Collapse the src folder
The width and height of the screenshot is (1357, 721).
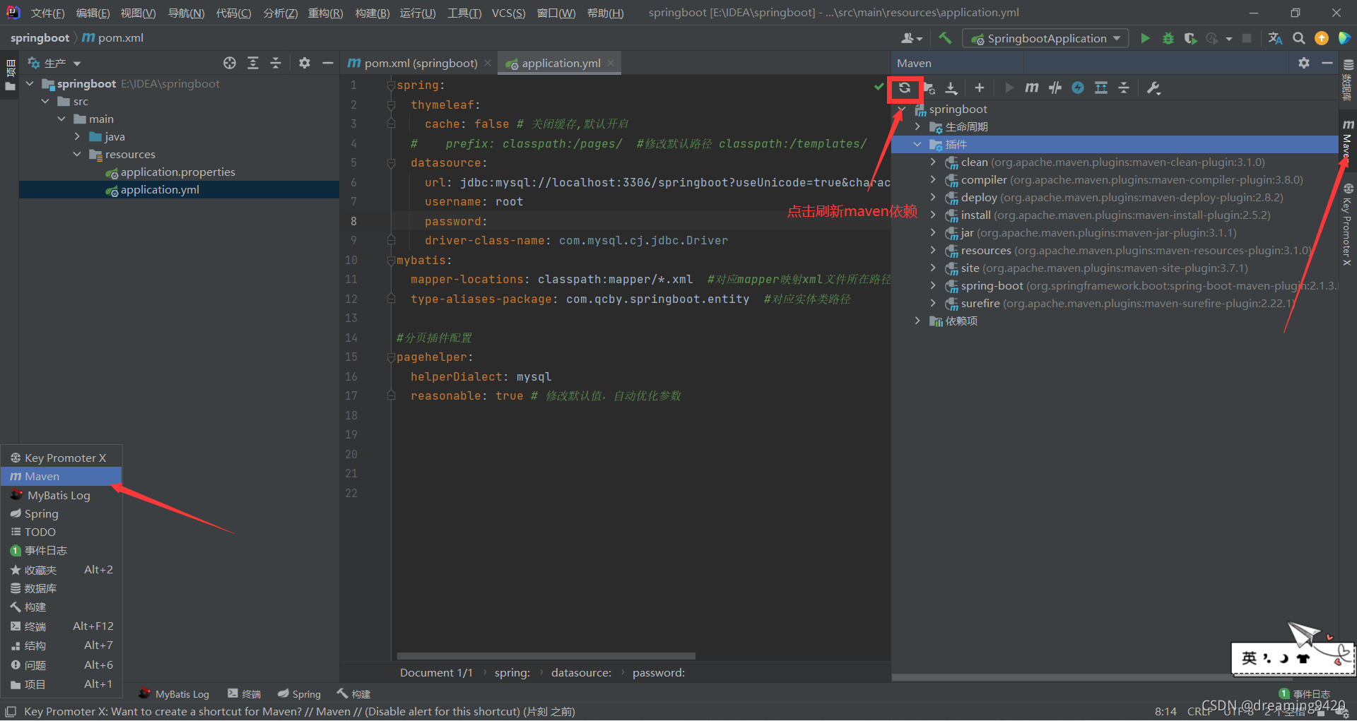[x=46, y=102]
